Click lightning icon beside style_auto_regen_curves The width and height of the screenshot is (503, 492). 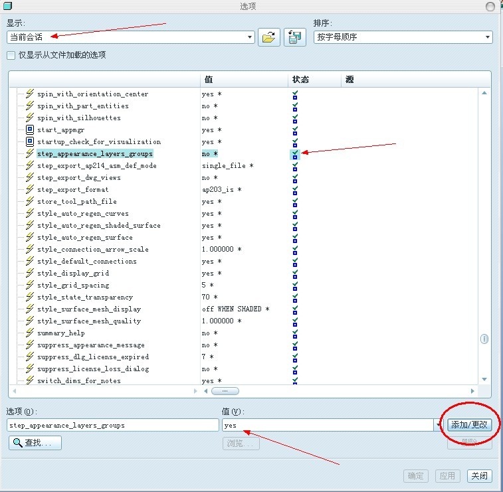tap(30, 213)
